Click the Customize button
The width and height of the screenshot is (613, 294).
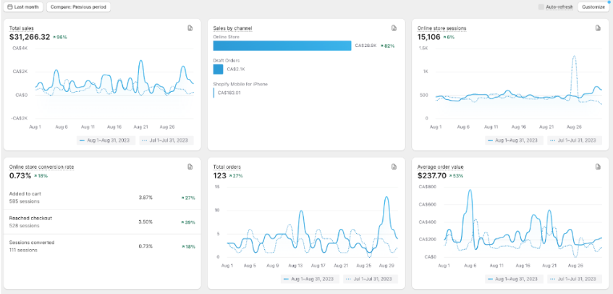[593, 7]
